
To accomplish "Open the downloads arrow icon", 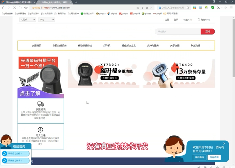I will 226,8.
